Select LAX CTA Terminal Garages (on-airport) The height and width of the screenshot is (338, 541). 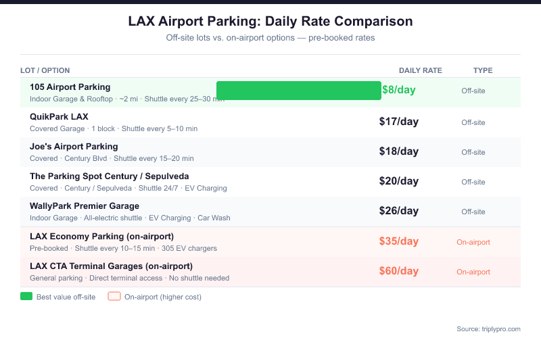(x=111, y=266)
